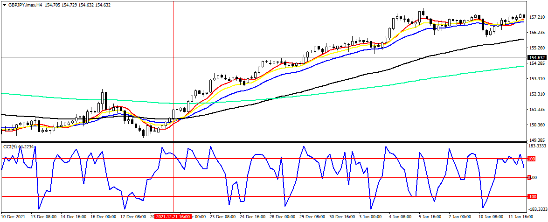Click the 29 Dec 08:00 date label
Image resolution: width=548 pixels, height=222 pixels.
click(313, 217)
